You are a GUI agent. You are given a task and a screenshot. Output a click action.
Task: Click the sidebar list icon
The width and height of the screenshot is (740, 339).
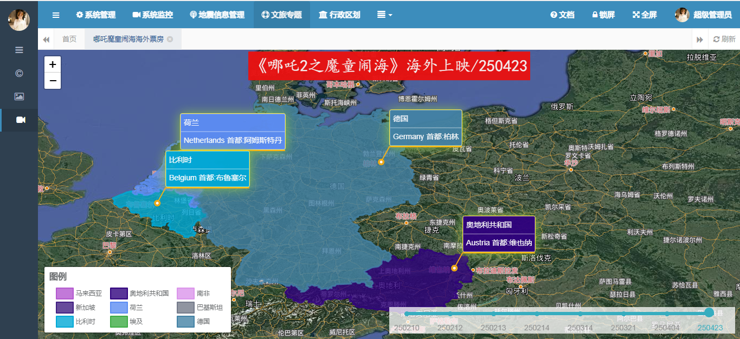tap(19, 50)
